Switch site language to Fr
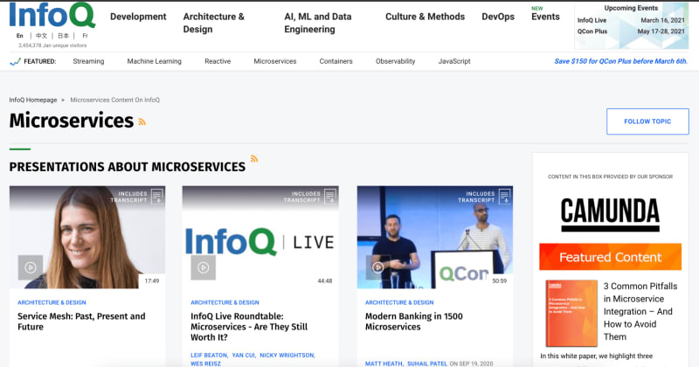699x367 pixels. [85, 36]
